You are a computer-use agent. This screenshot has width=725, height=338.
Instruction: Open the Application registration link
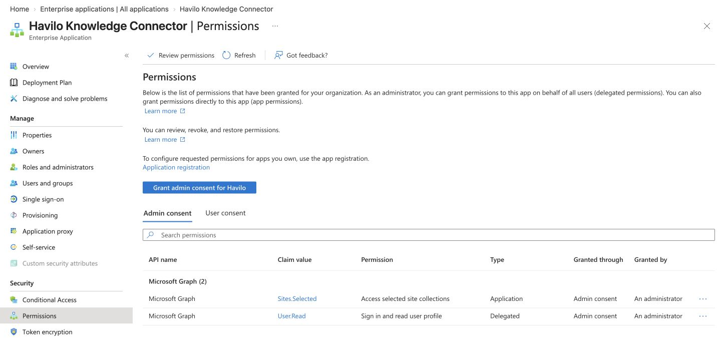pos(176,167)
